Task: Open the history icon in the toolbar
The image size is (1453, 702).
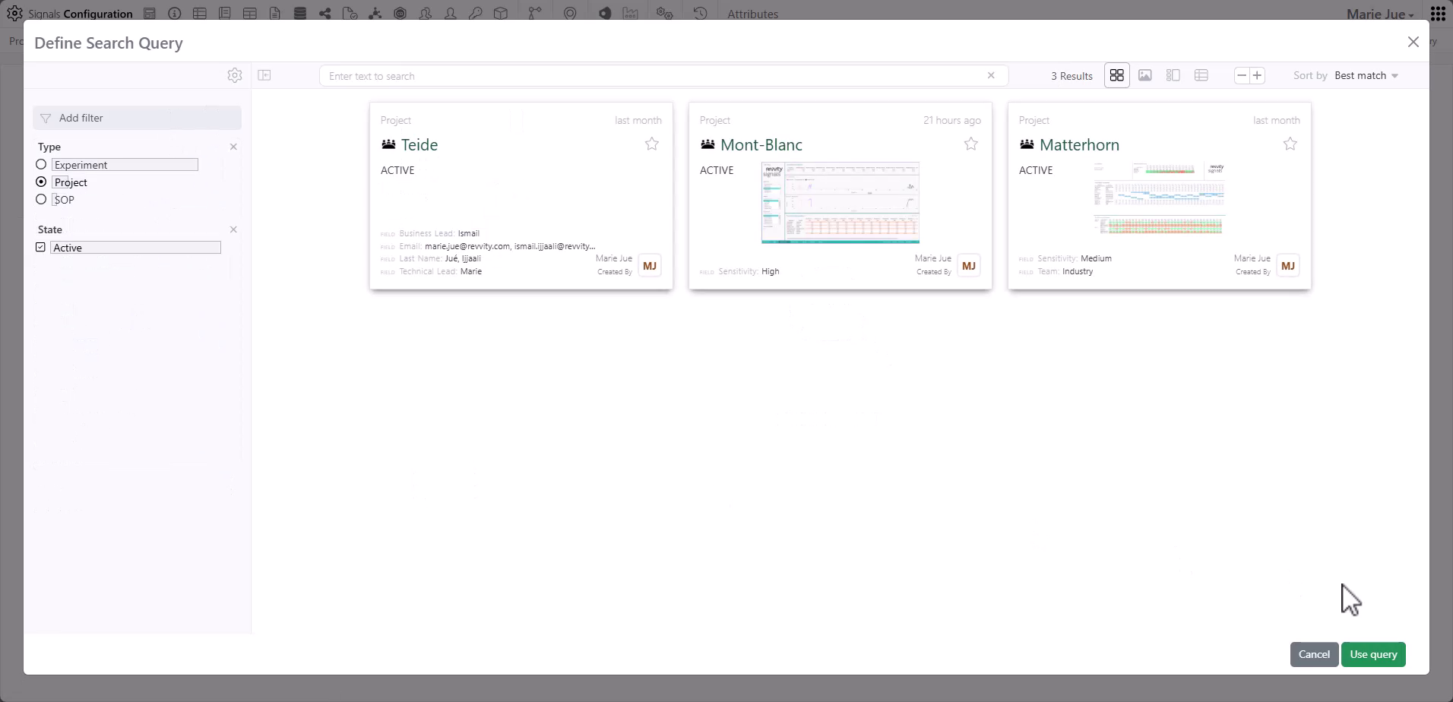Action: pyautogui.click(x=699, y=13)
